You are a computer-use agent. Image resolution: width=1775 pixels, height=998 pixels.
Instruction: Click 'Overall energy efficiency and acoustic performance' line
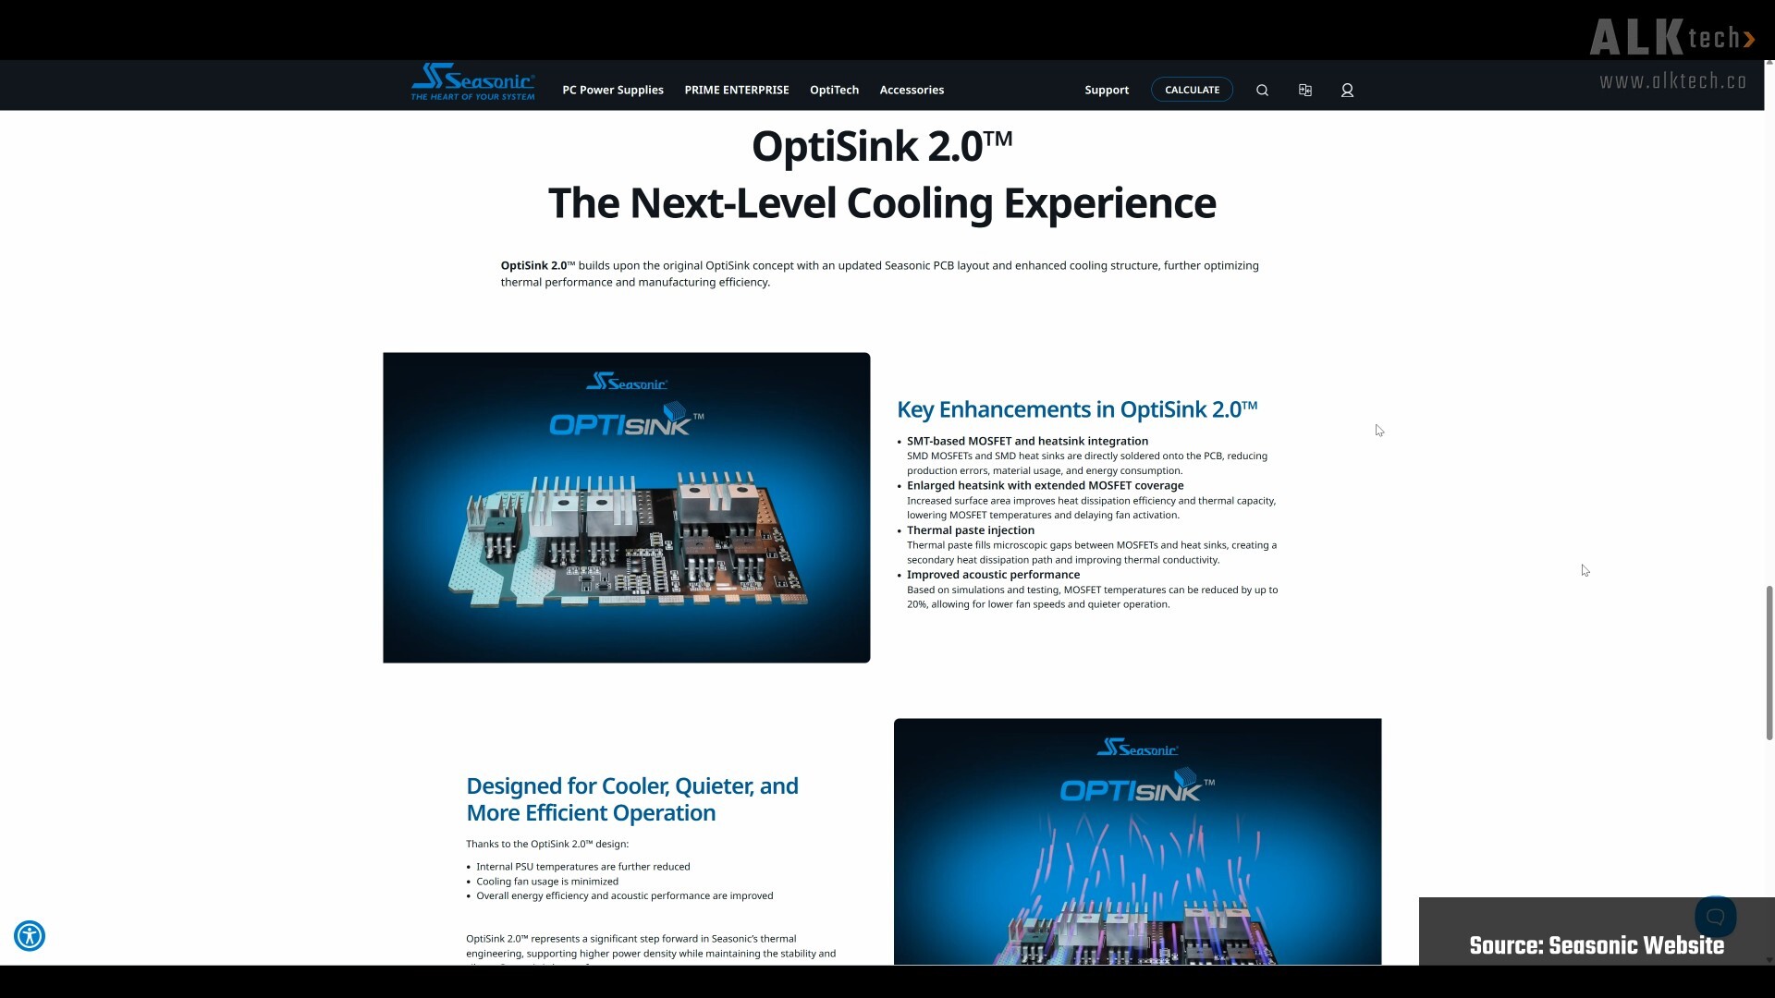point(624,895)
